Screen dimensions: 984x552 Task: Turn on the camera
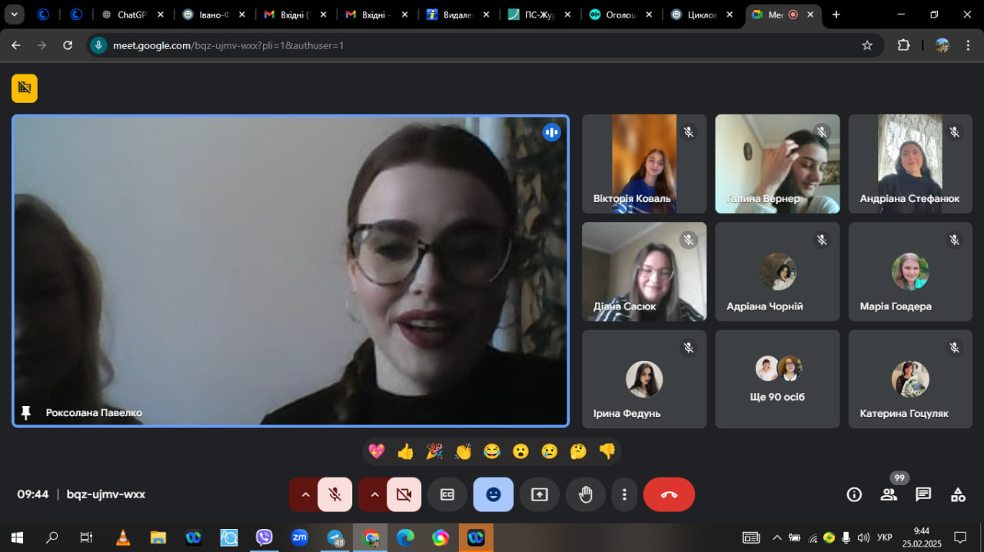(404, 494)
